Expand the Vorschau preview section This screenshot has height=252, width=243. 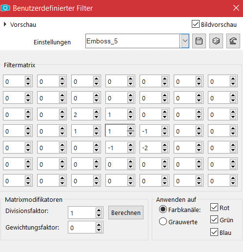pos(5,24)
